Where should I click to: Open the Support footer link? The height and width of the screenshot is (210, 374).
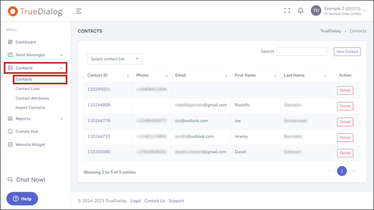click(176, 201)
